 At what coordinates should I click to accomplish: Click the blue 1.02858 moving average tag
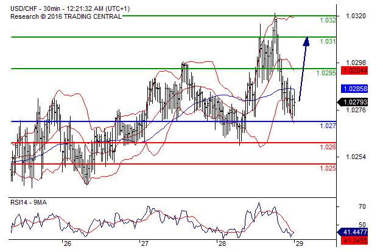(x=354, y=89)
